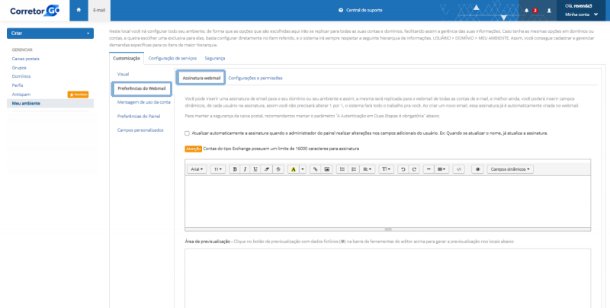Viewport: 610px width, 308px height.
Task: Click the orange Atenção label
Action: click(193, 149)
